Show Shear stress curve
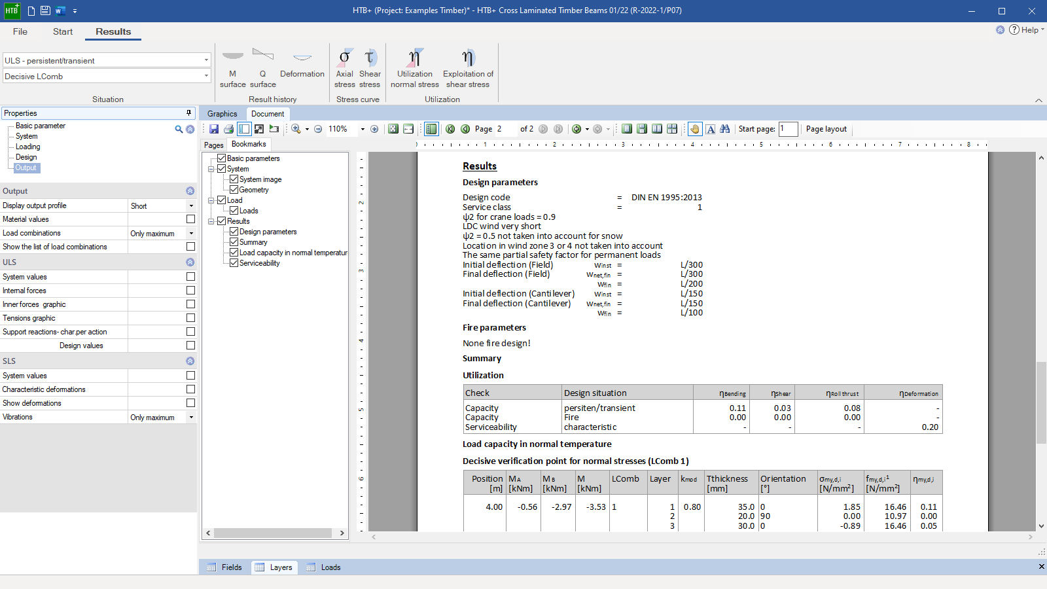1047x589 pixels. tap(370, 68)
